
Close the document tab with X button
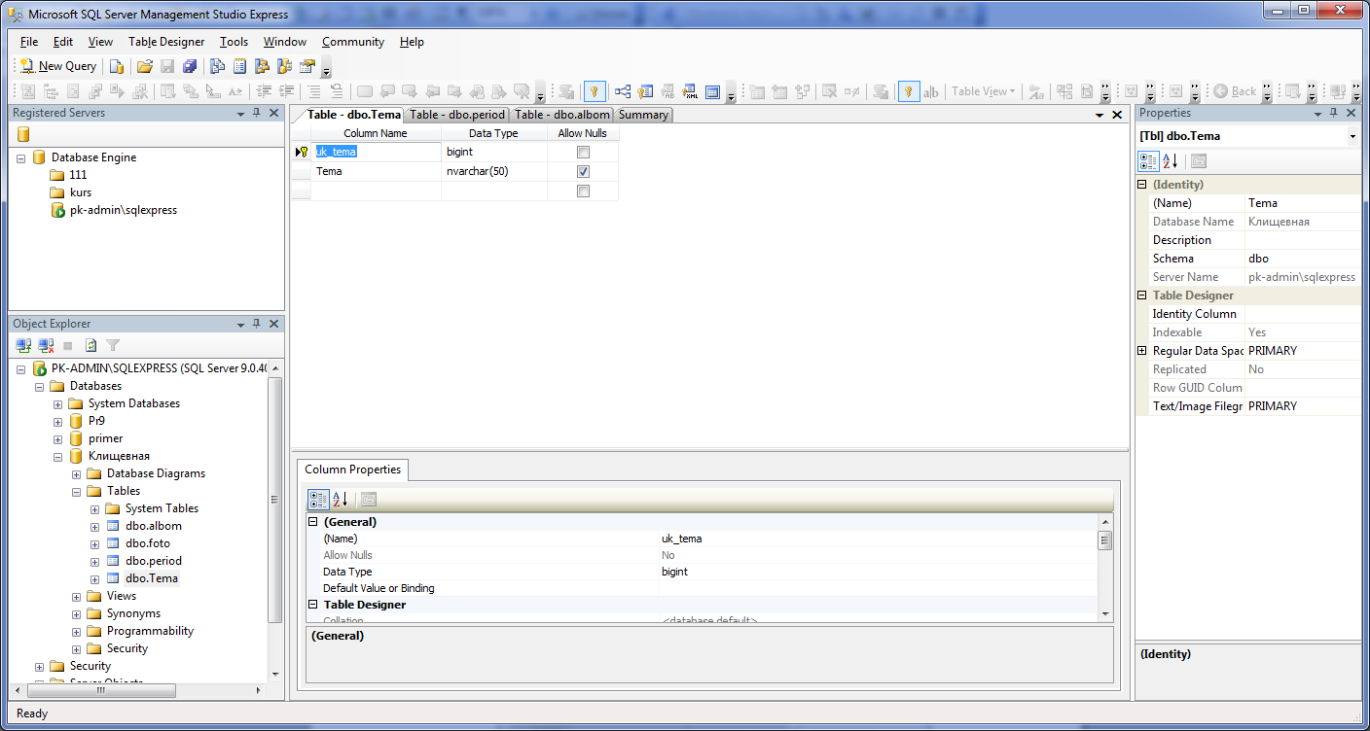click(1116, 115)
